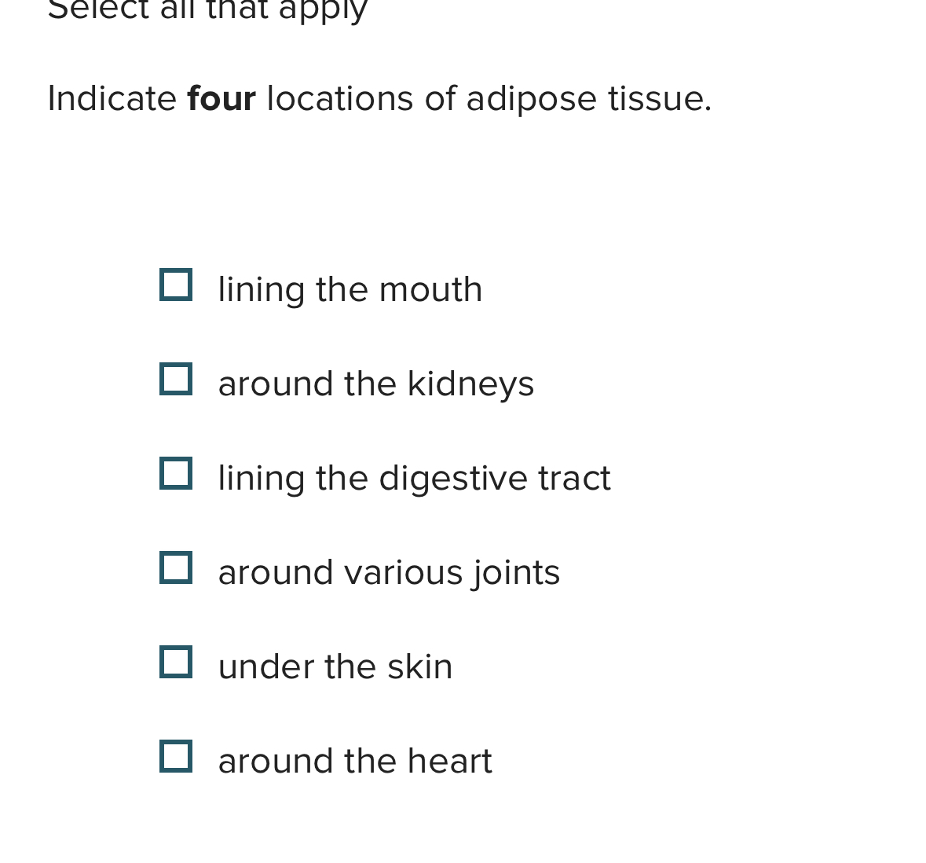Screen dimensions: 926x863
Task: Click the word 'locations' in the question
Action: (x=340, y=98)
